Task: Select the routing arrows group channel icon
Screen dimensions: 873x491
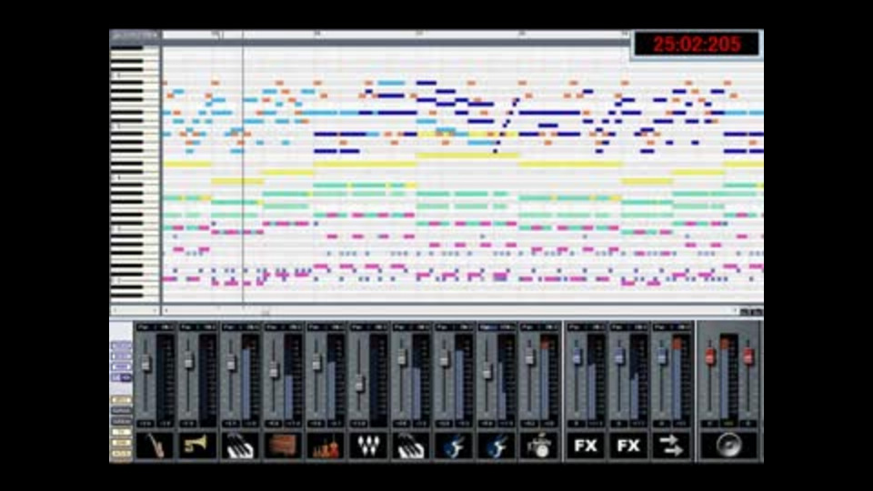Action: tap(671, 446)
